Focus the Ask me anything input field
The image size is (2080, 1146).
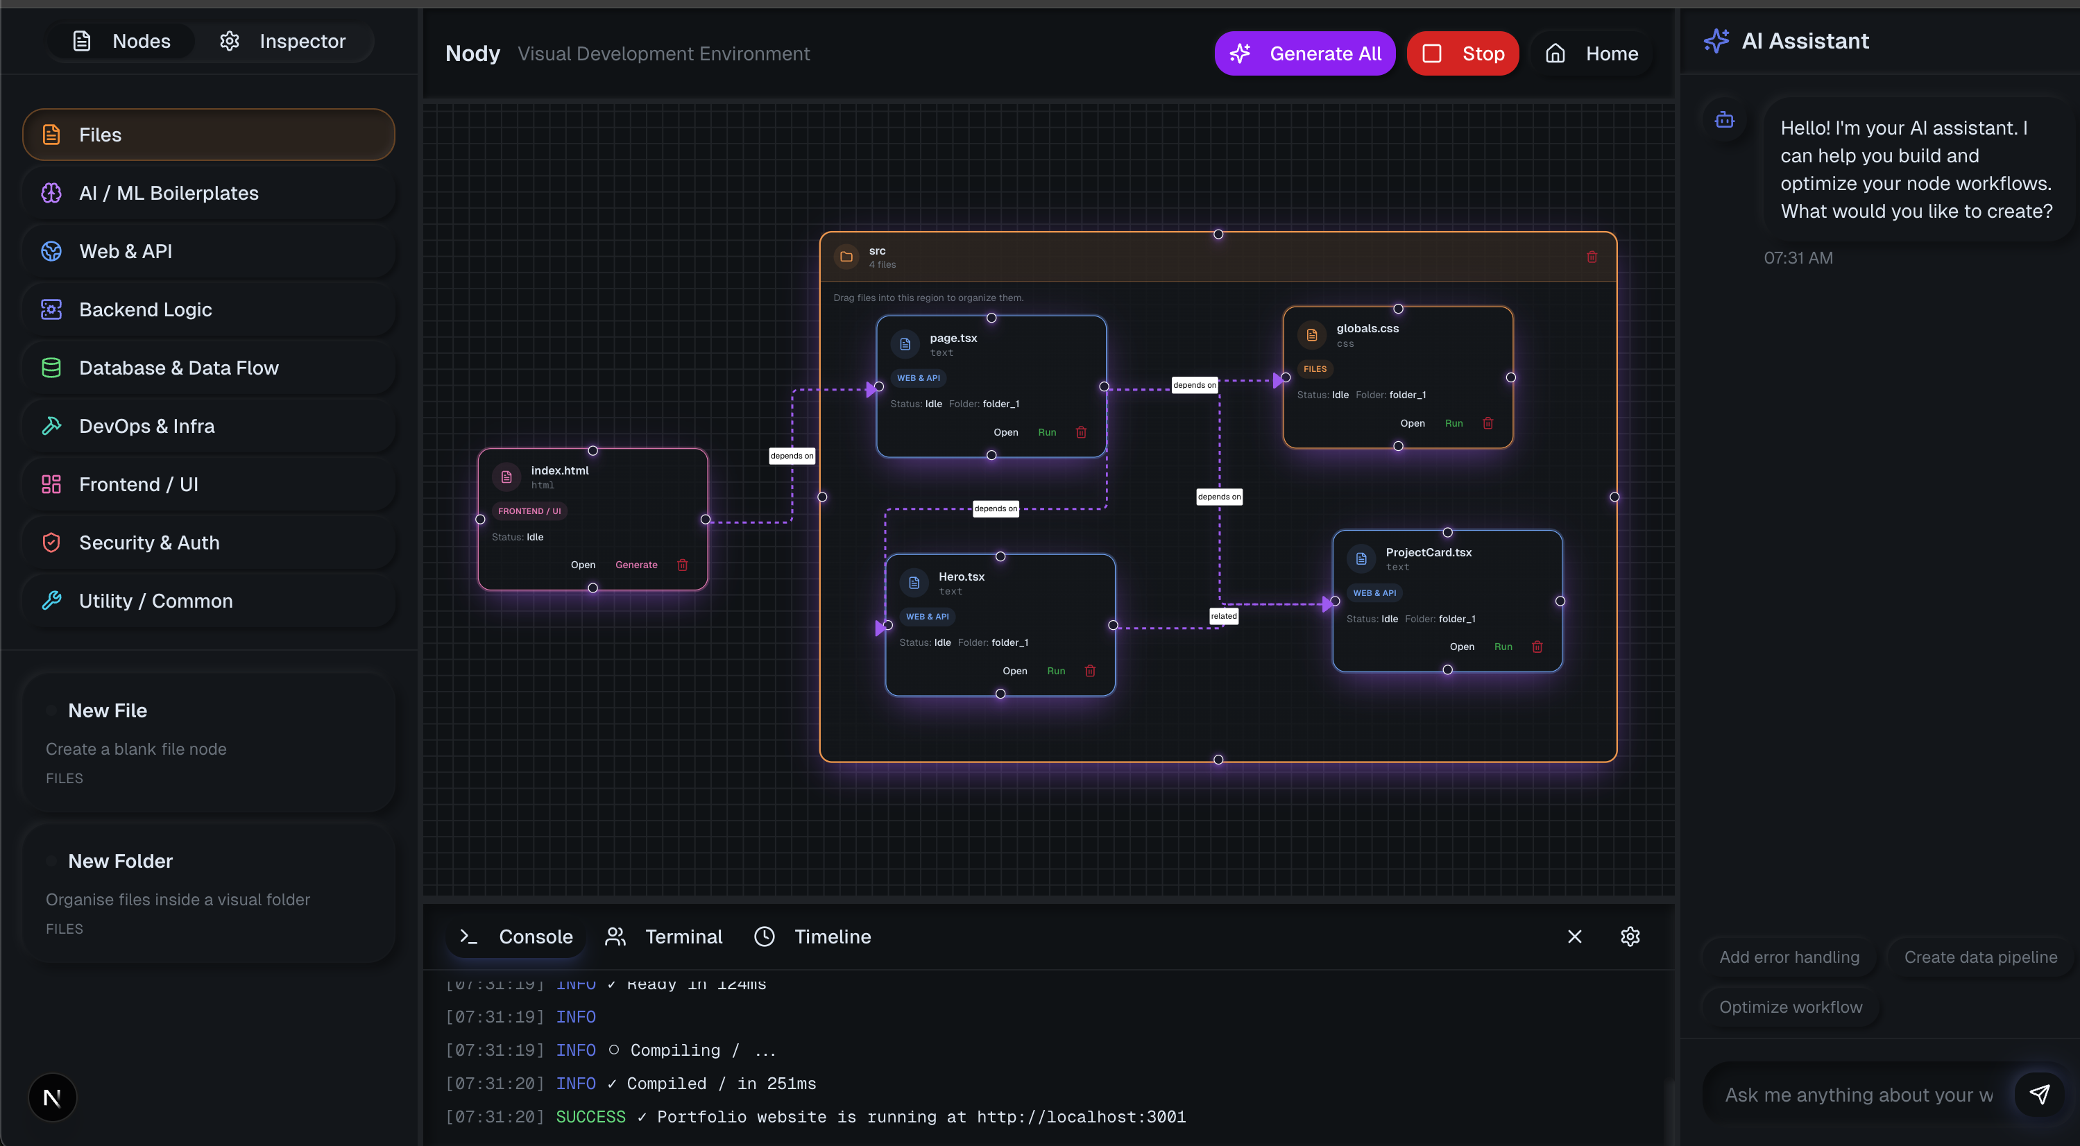click(1857, 1094)
